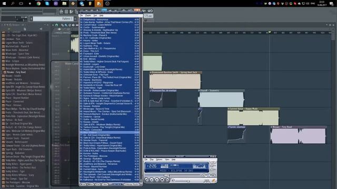This screenshot has height=189, width=337.
Task: Click the Add button in playlist editor
Action: [x=83, y=184]
